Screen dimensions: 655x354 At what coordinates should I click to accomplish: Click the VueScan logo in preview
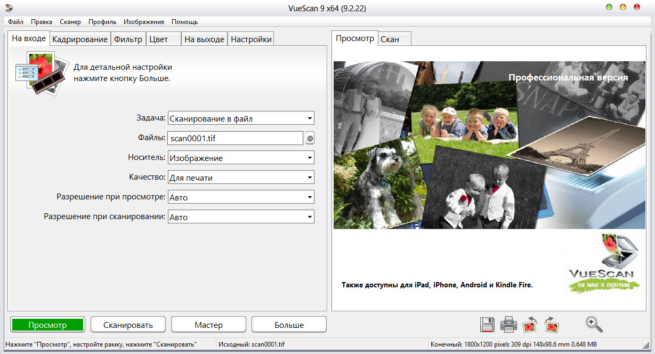click(601, 264)
